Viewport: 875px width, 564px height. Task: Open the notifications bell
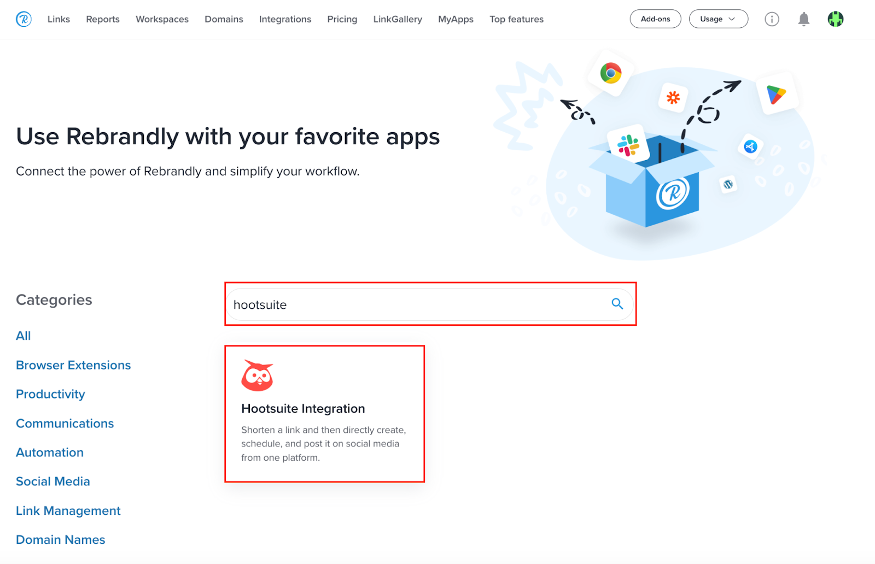click(803, 19)
